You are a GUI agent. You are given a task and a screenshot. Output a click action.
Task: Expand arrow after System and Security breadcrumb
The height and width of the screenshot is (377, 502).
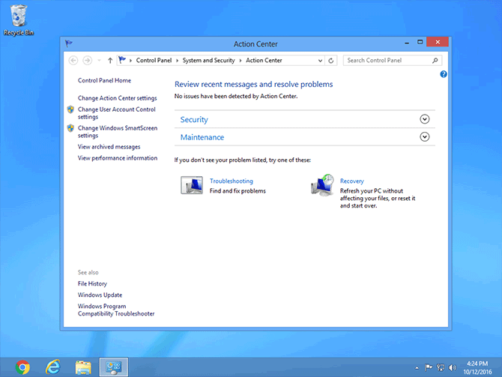[x=240, y=61]
